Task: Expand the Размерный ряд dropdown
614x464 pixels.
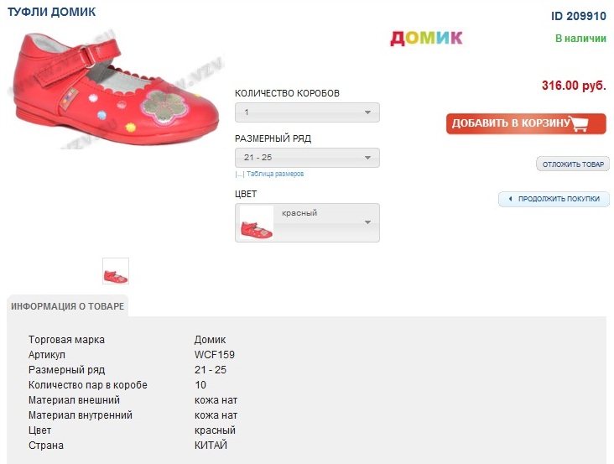Action: pyautogui.click(x=307, y=158)
